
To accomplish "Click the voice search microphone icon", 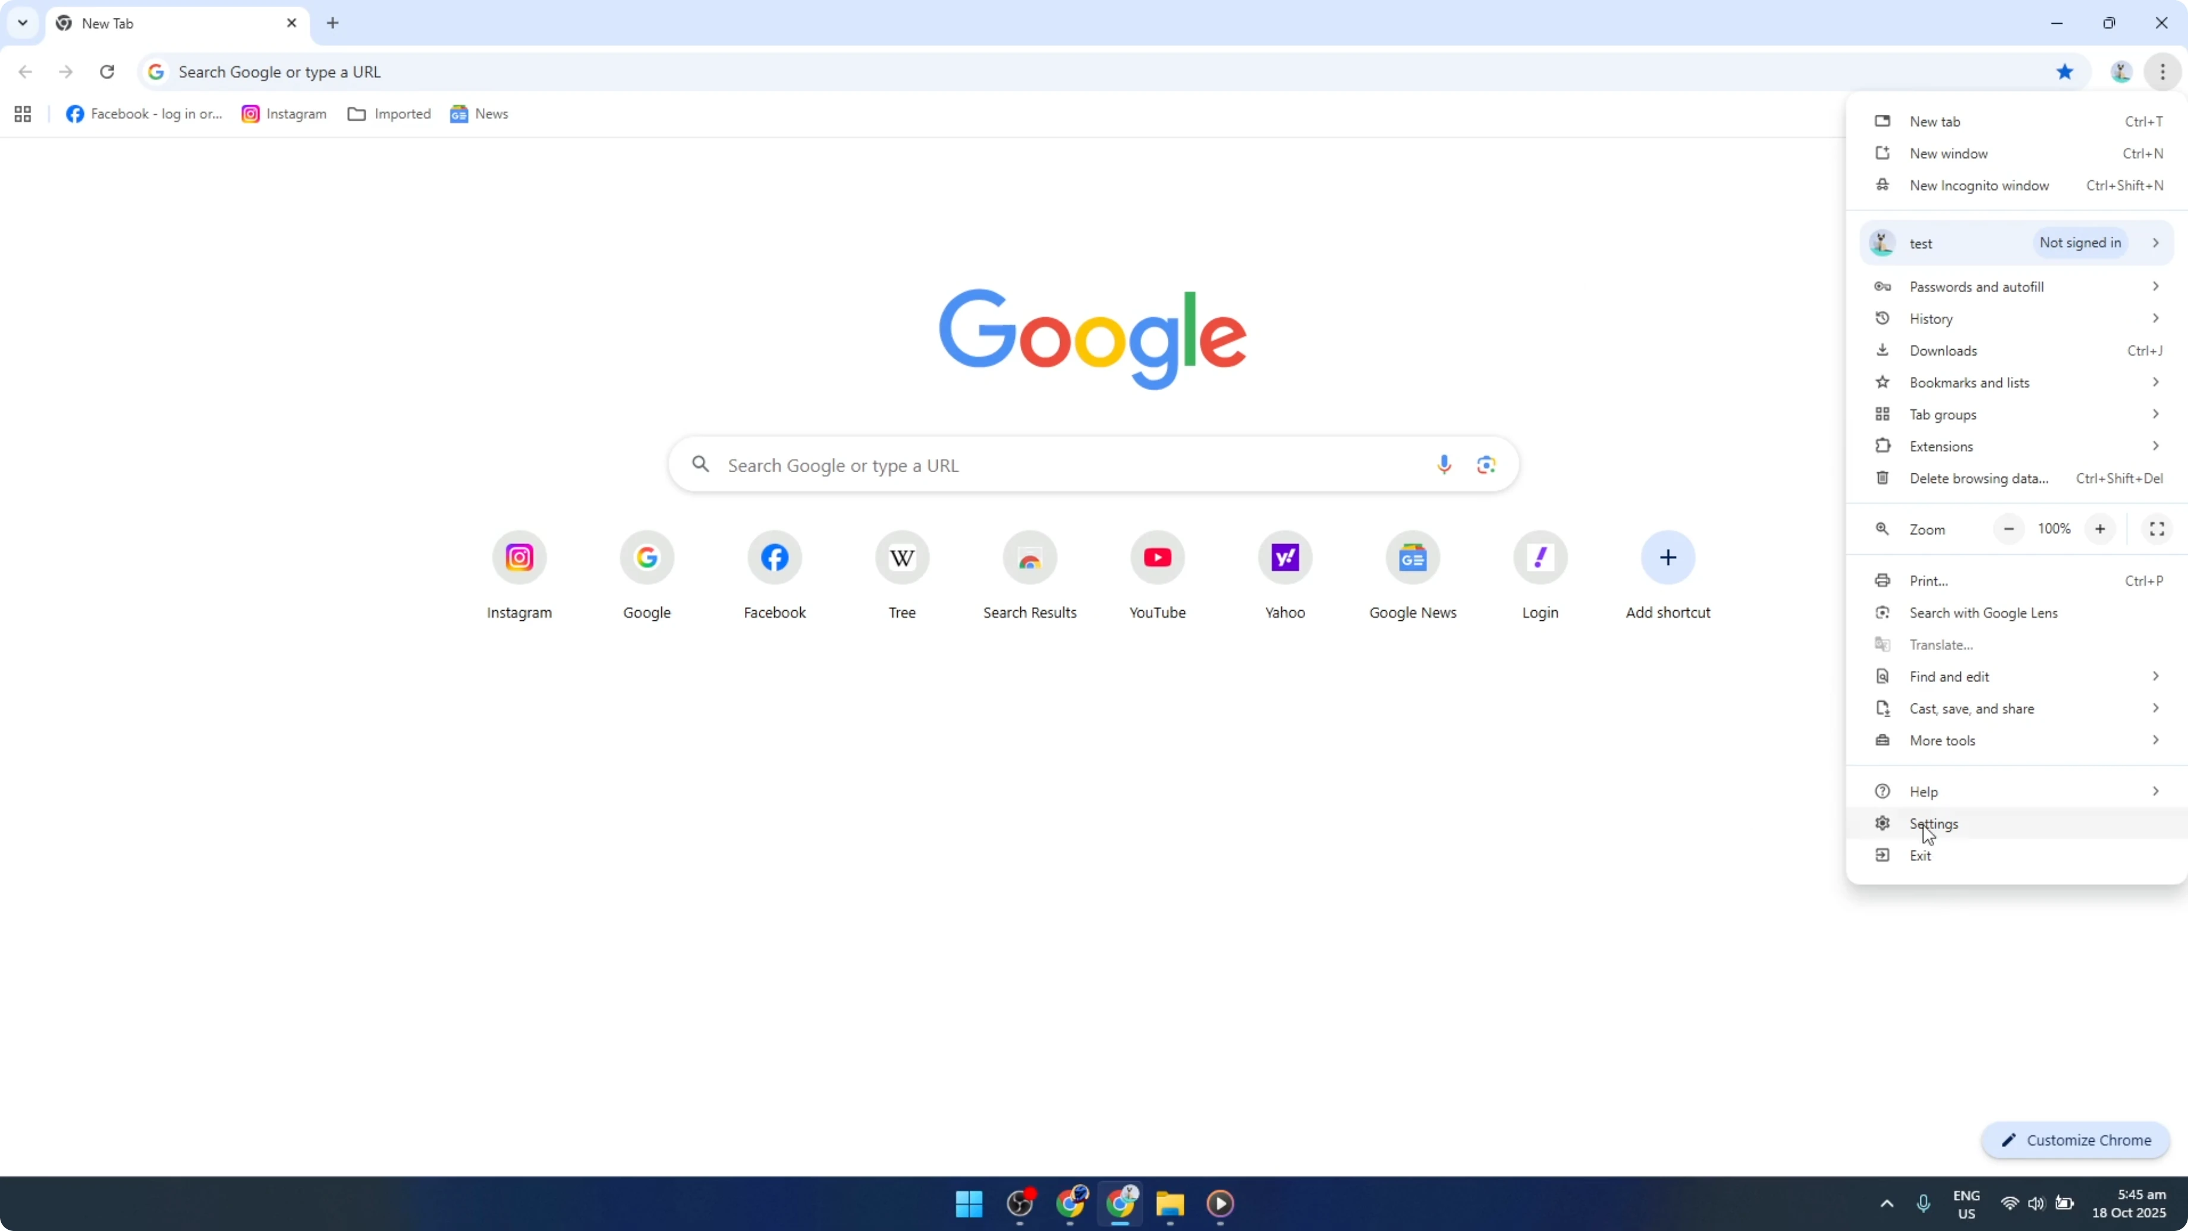I will (x=1443, y=464).
